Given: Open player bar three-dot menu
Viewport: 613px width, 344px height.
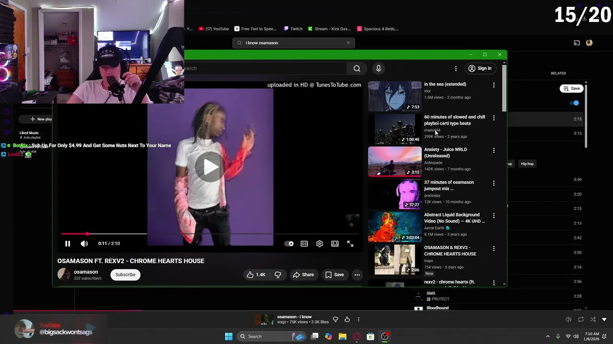Looking at the screenshot, I should (359, 319).
